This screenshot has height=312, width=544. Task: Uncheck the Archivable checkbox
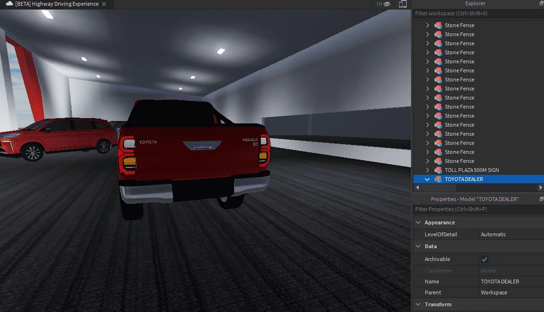[485, 259]
